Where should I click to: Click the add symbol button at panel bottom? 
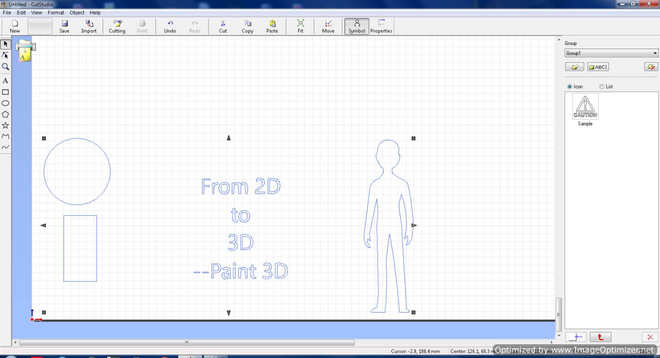576,337
